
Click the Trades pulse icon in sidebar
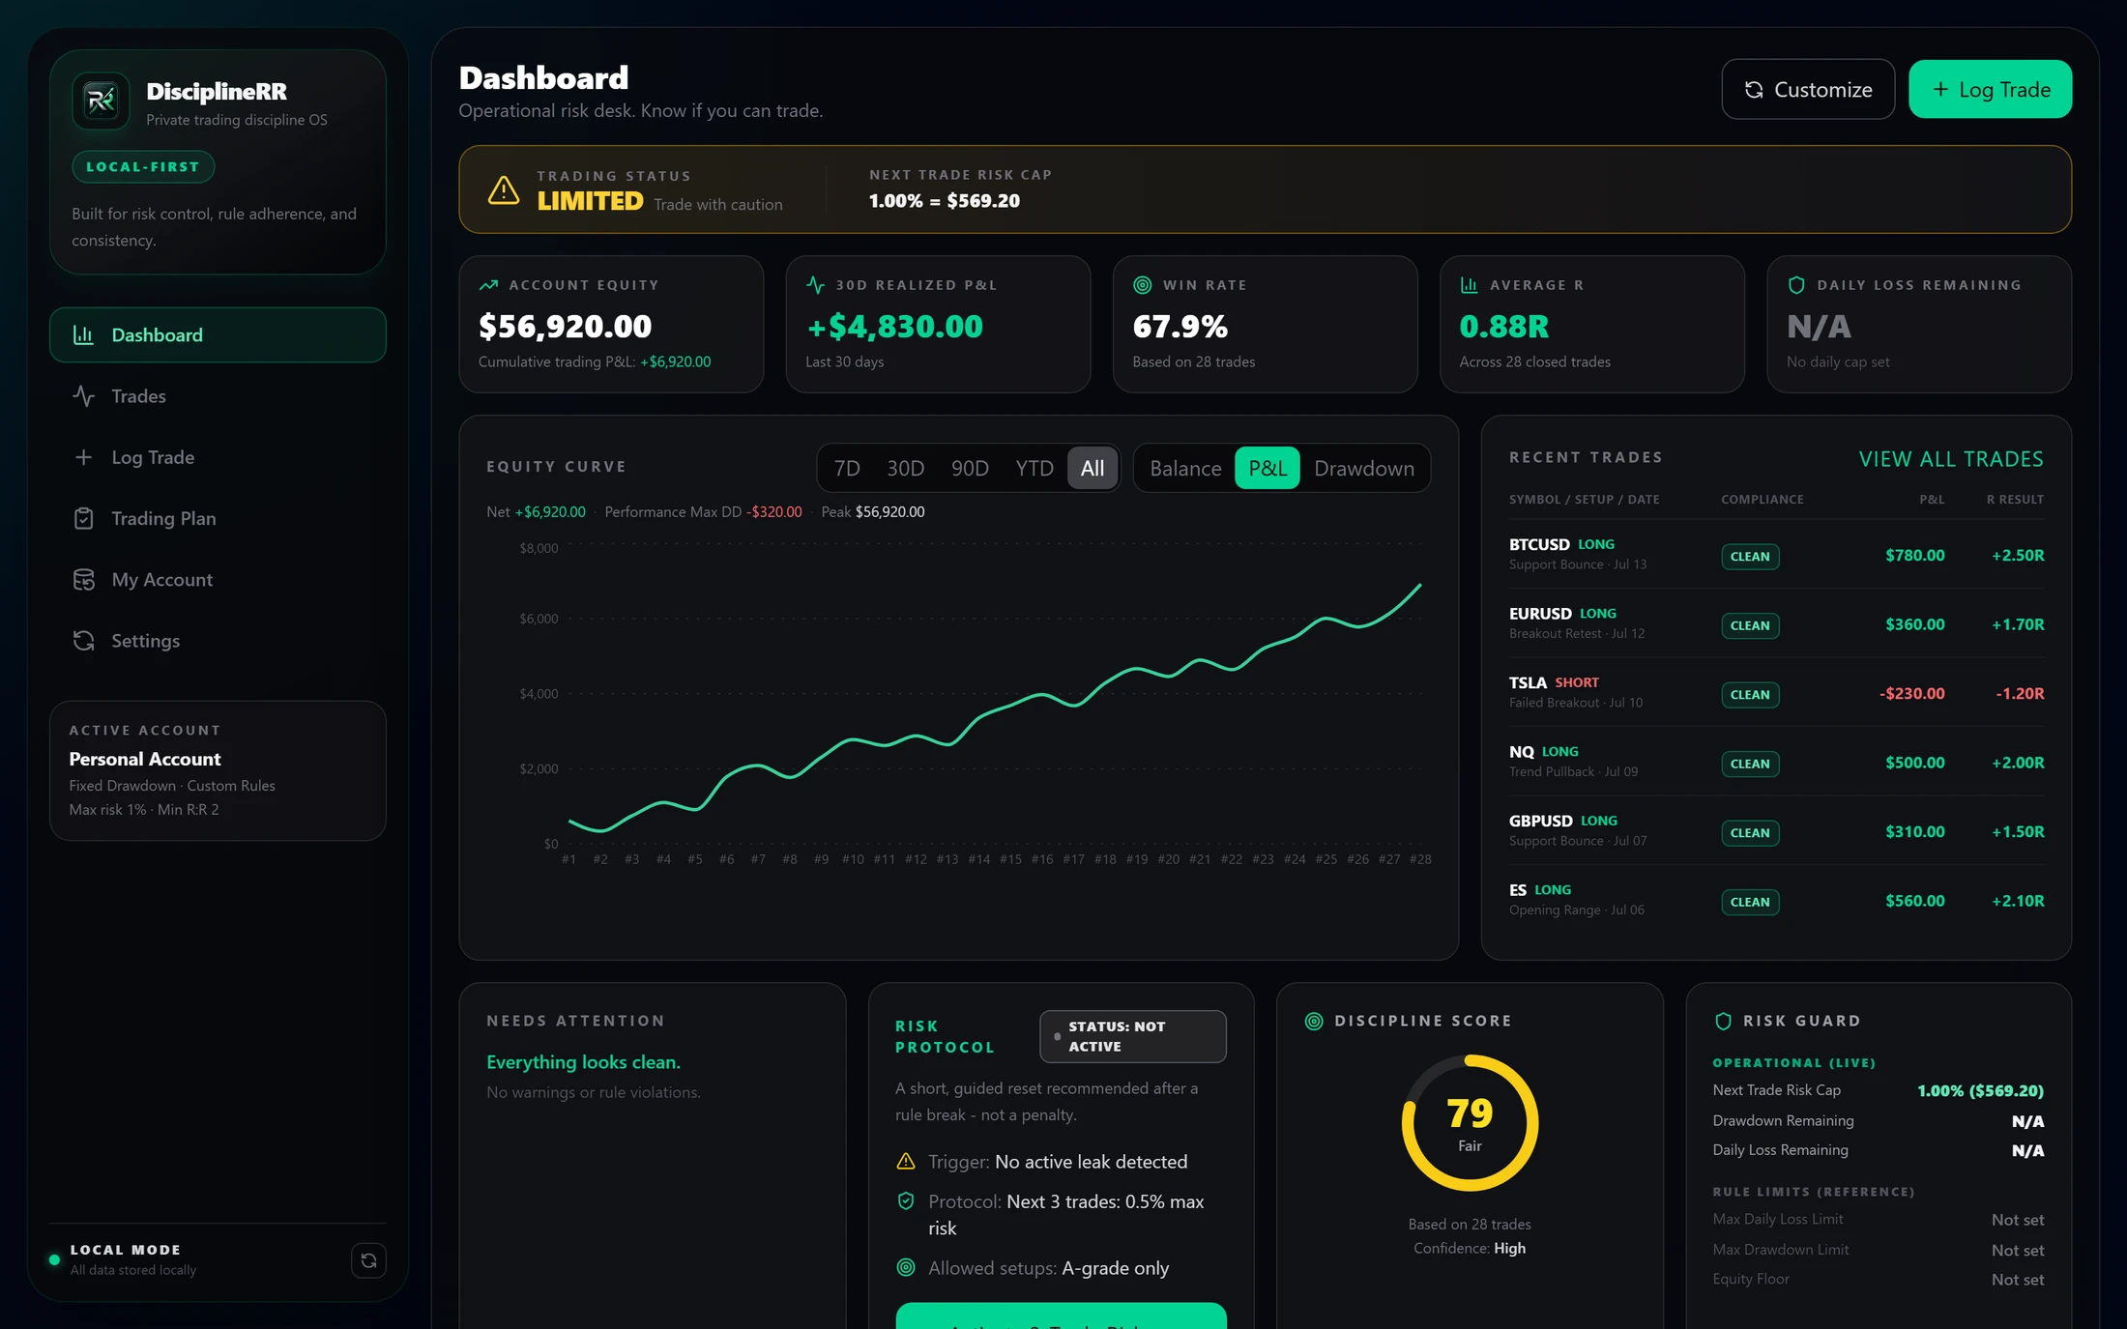[x=83, y=395]
